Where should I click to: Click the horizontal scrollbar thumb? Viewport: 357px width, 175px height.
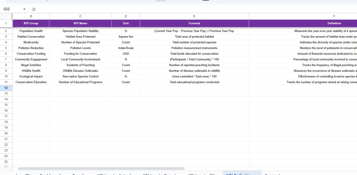101,169
